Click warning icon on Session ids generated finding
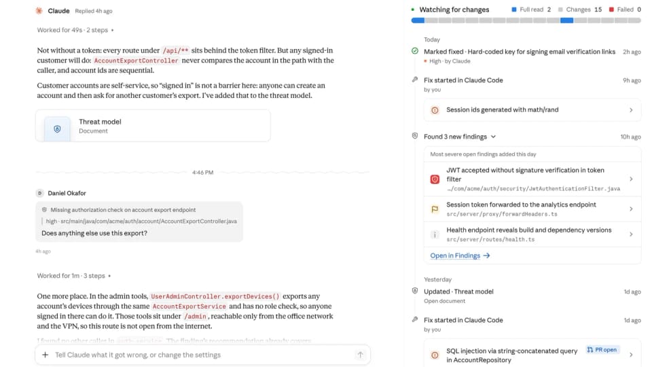Screen dimensions: 652x367 click(435, 110)
